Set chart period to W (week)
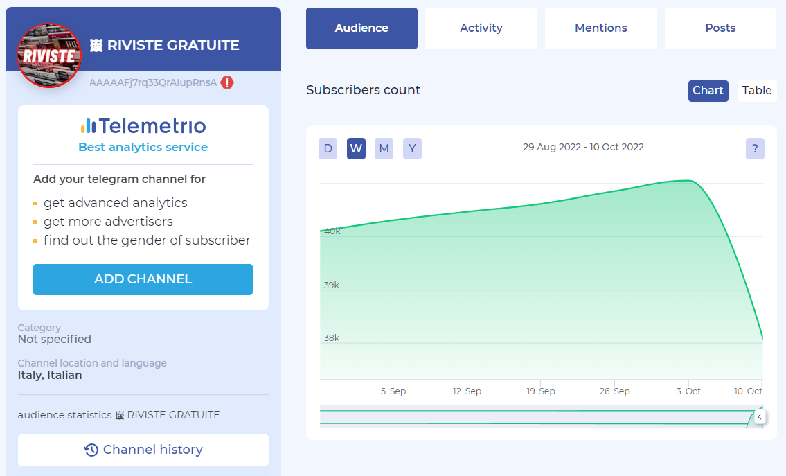The image size is (786, 476). click(x=356, y=148)
